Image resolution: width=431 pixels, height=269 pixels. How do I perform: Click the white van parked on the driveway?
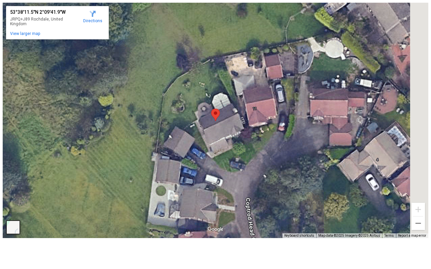click(214, 180)
